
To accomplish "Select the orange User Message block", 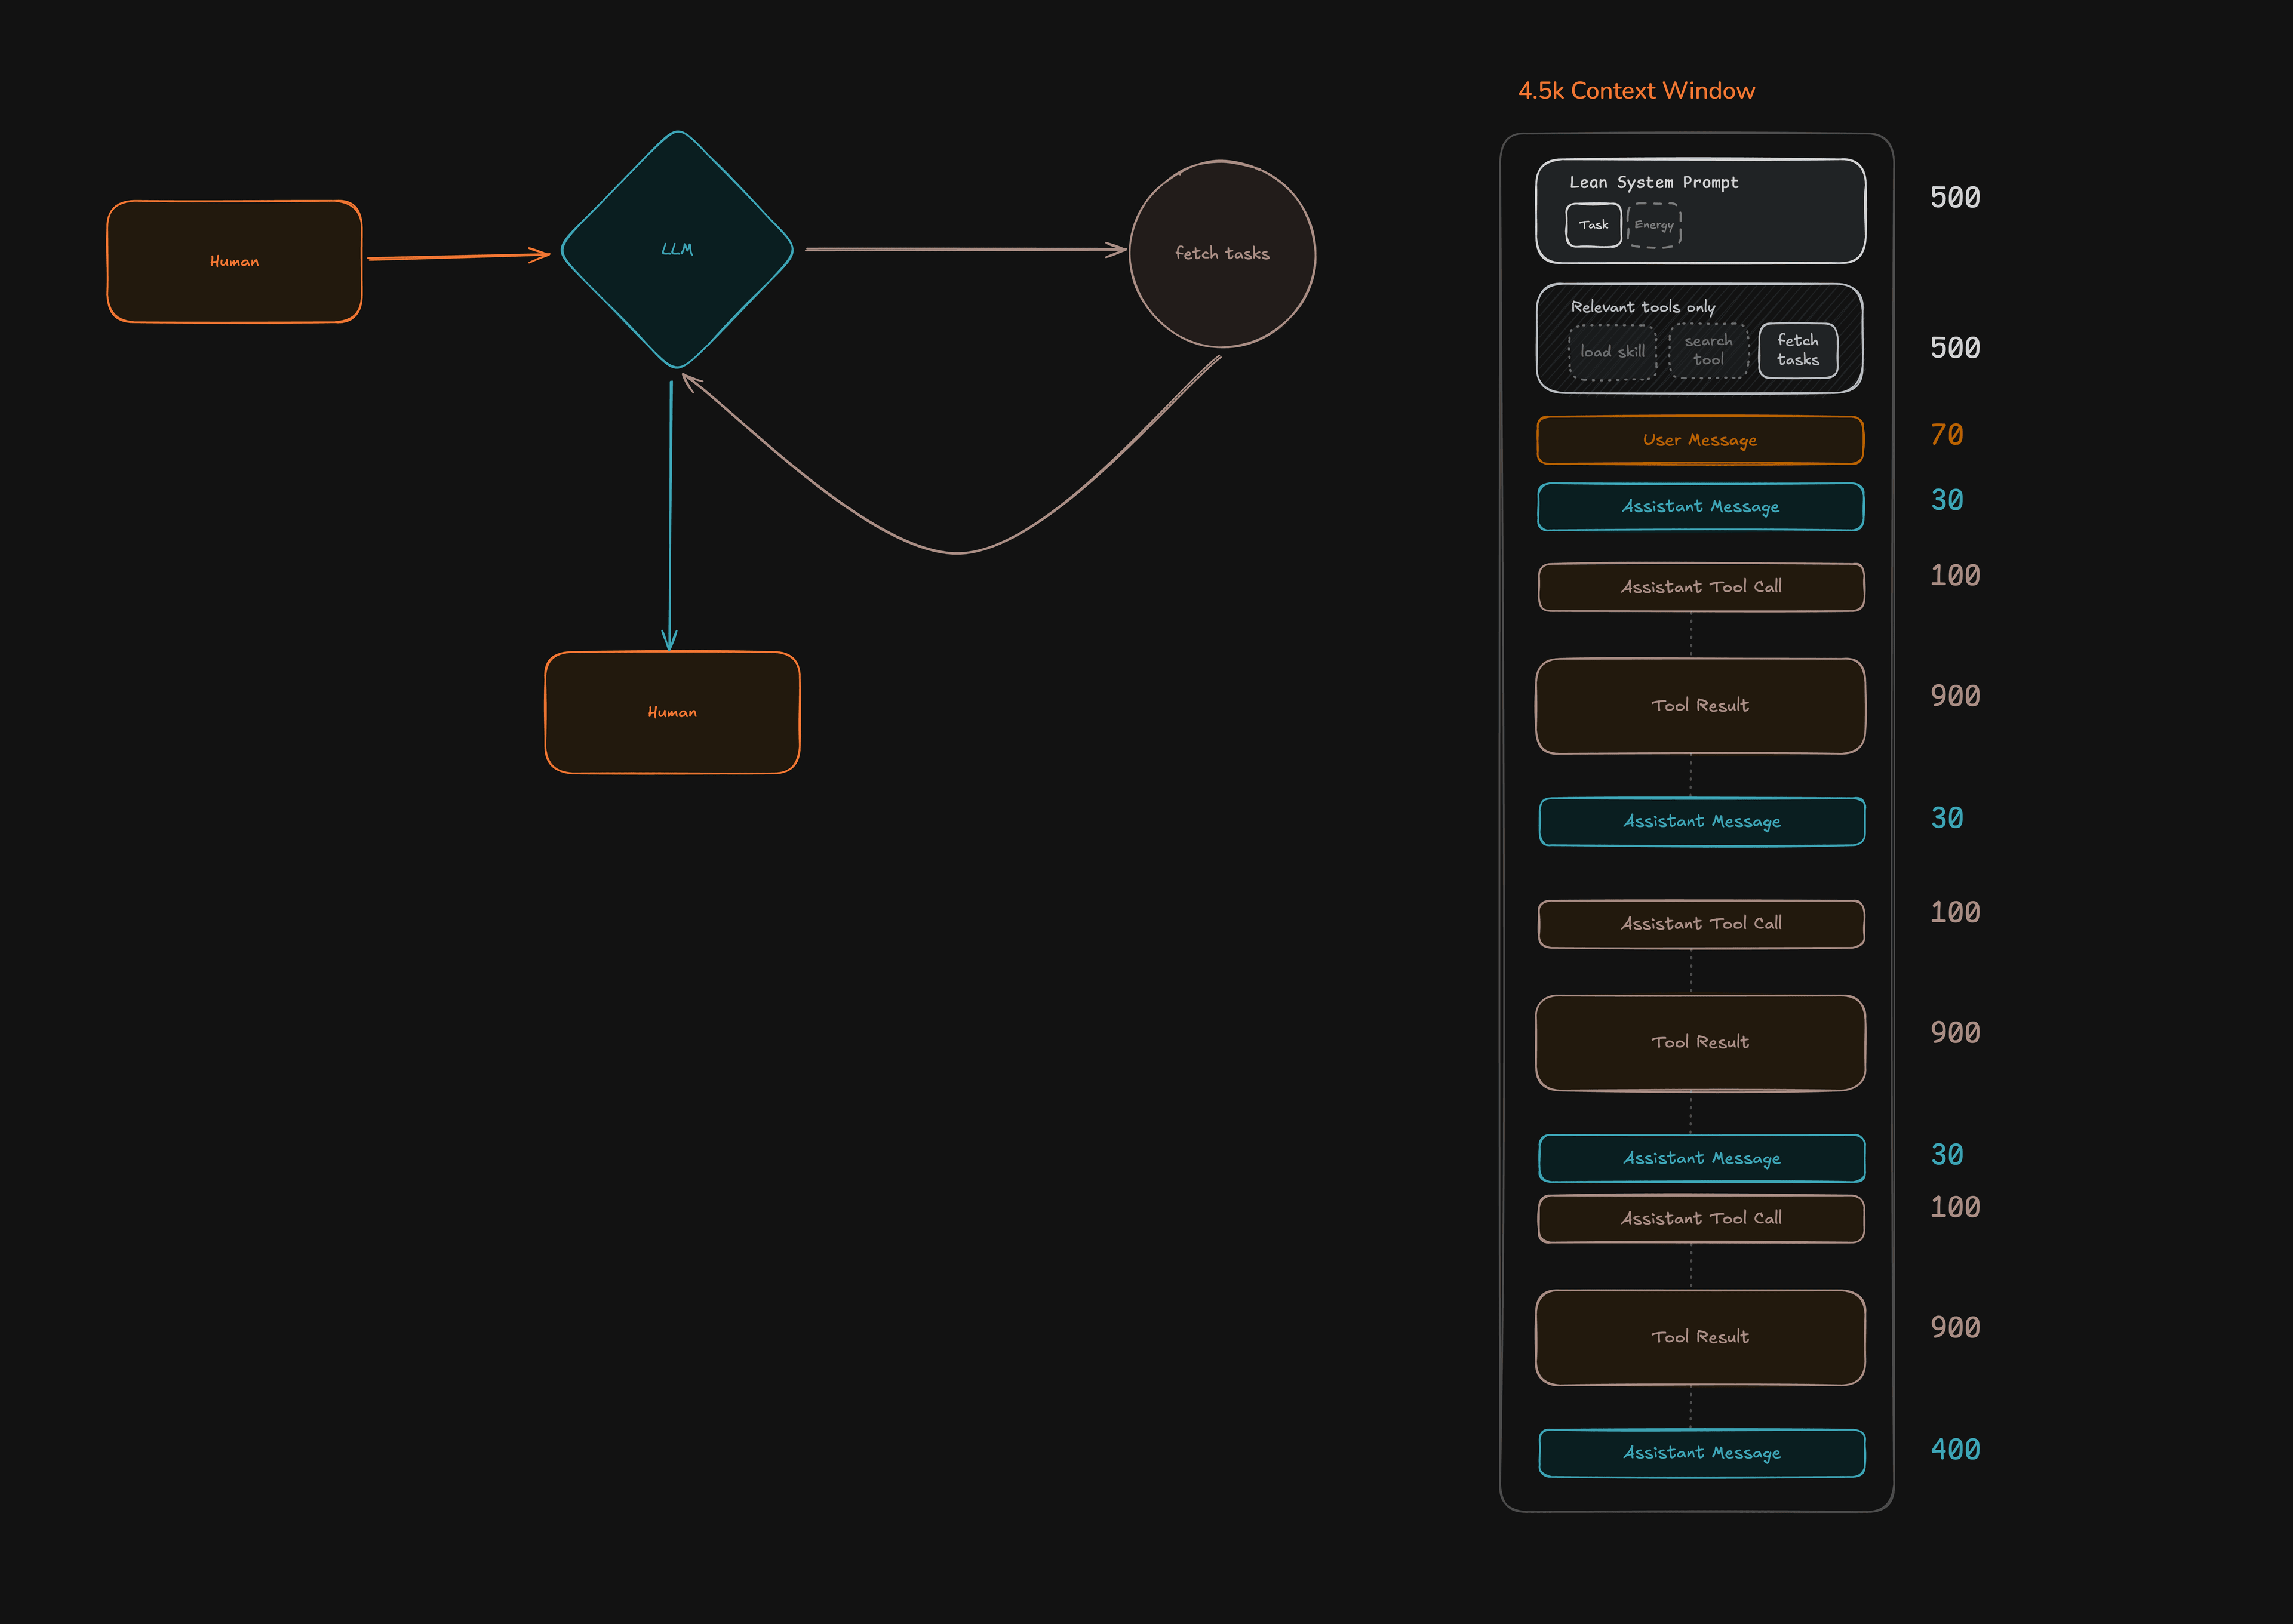I will coord(1700,440).
